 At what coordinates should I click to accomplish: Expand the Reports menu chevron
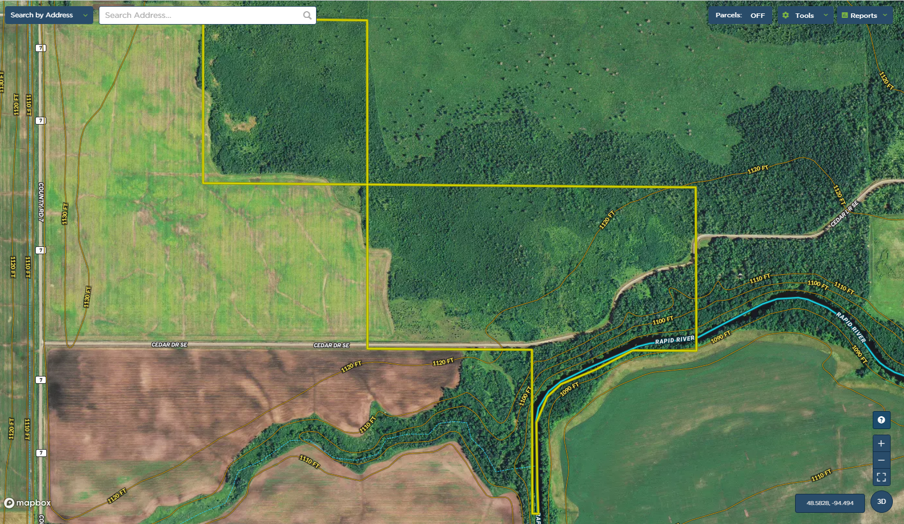(885, 16)
